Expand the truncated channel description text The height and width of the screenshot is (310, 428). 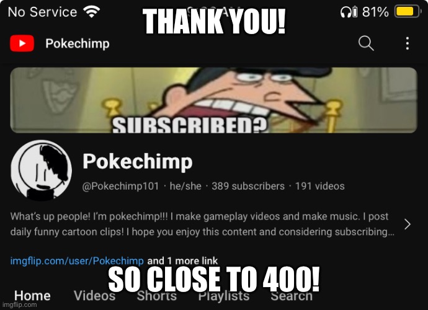point(202,224)
